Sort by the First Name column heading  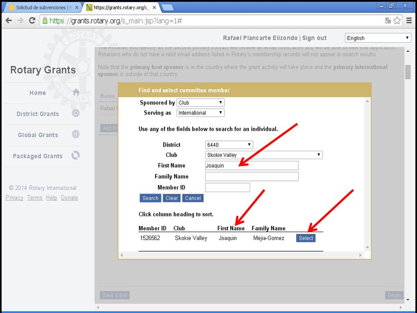pyautogui.click(x=231, y=228)
